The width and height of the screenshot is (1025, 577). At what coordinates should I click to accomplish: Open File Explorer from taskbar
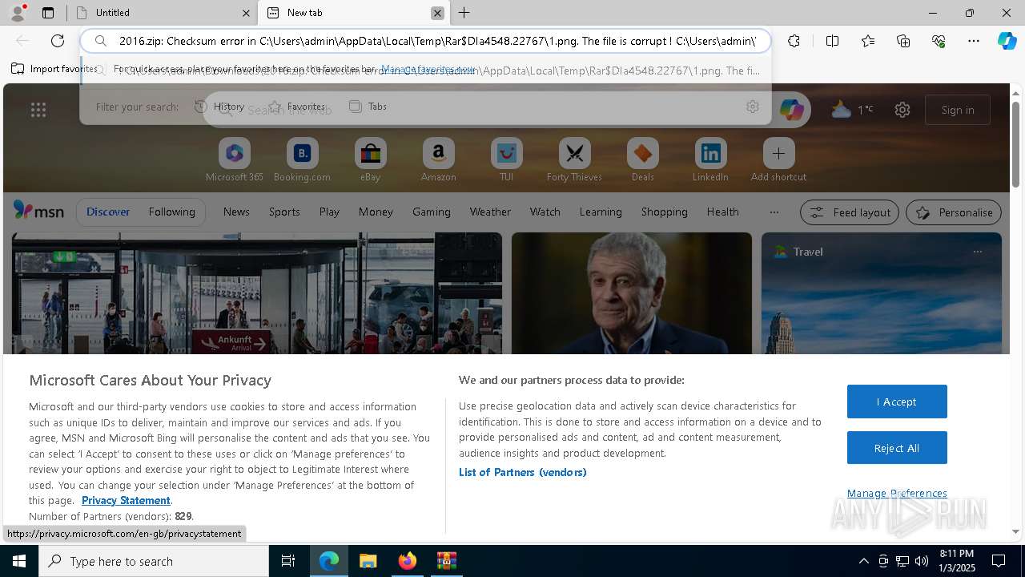point(368,561)
